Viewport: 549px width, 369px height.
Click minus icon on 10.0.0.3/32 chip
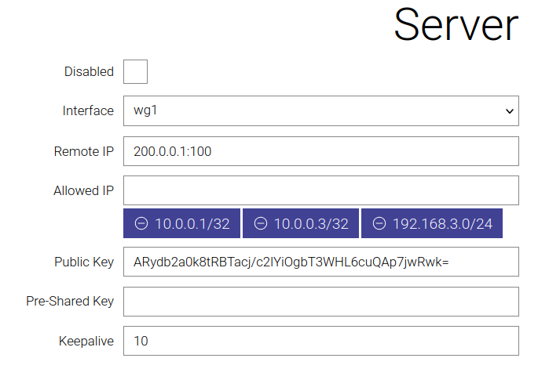click(x=261, y=223)
